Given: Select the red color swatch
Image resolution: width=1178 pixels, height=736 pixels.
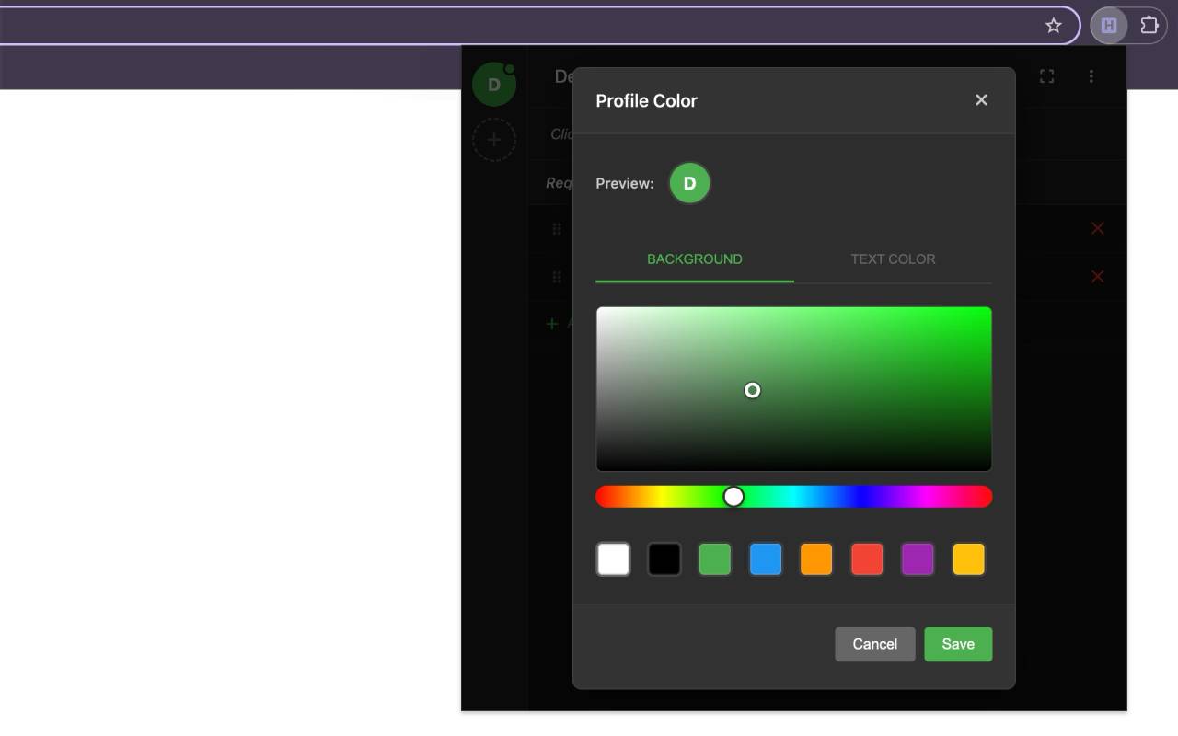Looking at the screenshot, I should [867, 559].
